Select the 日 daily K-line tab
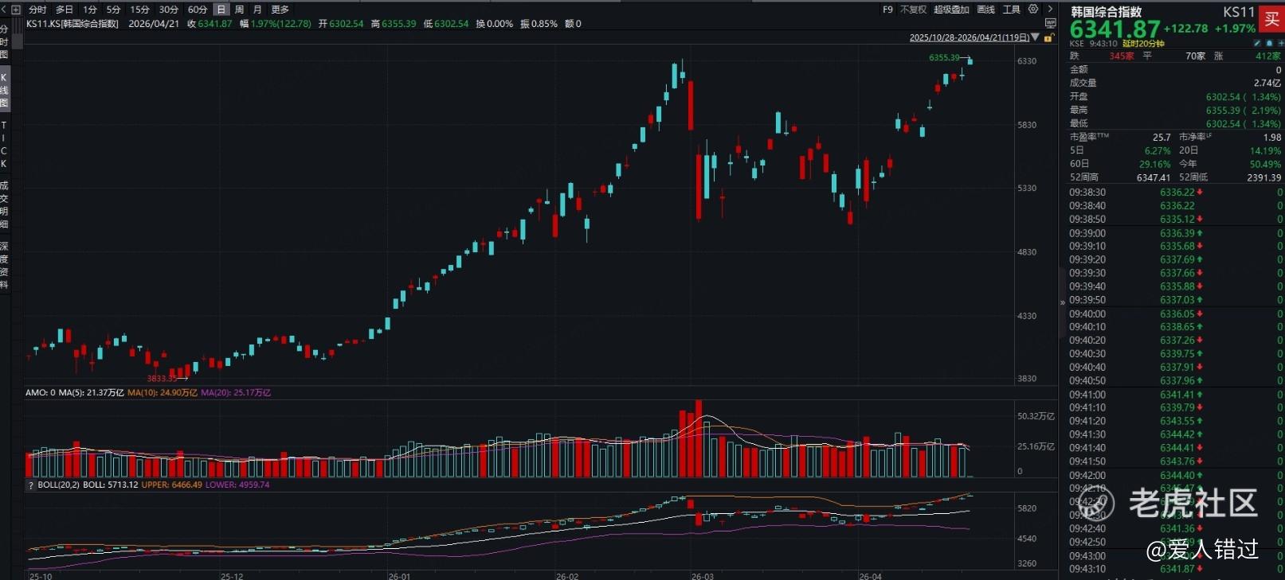Screen dimensions: 1285x580 coord(221,10)
